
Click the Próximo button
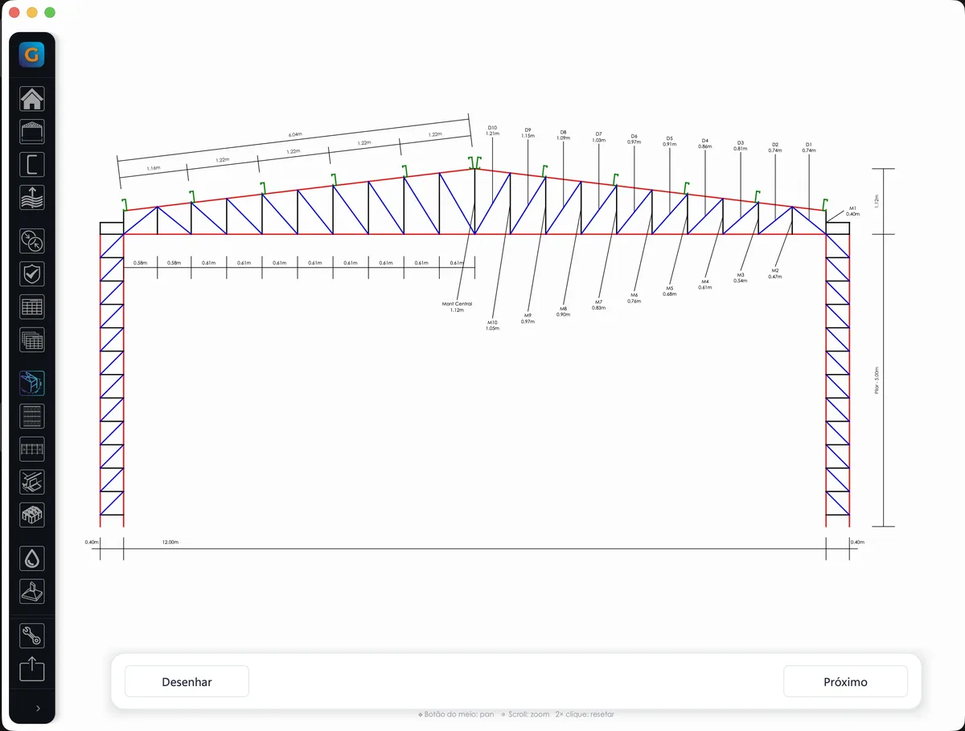tap(845, 682)
